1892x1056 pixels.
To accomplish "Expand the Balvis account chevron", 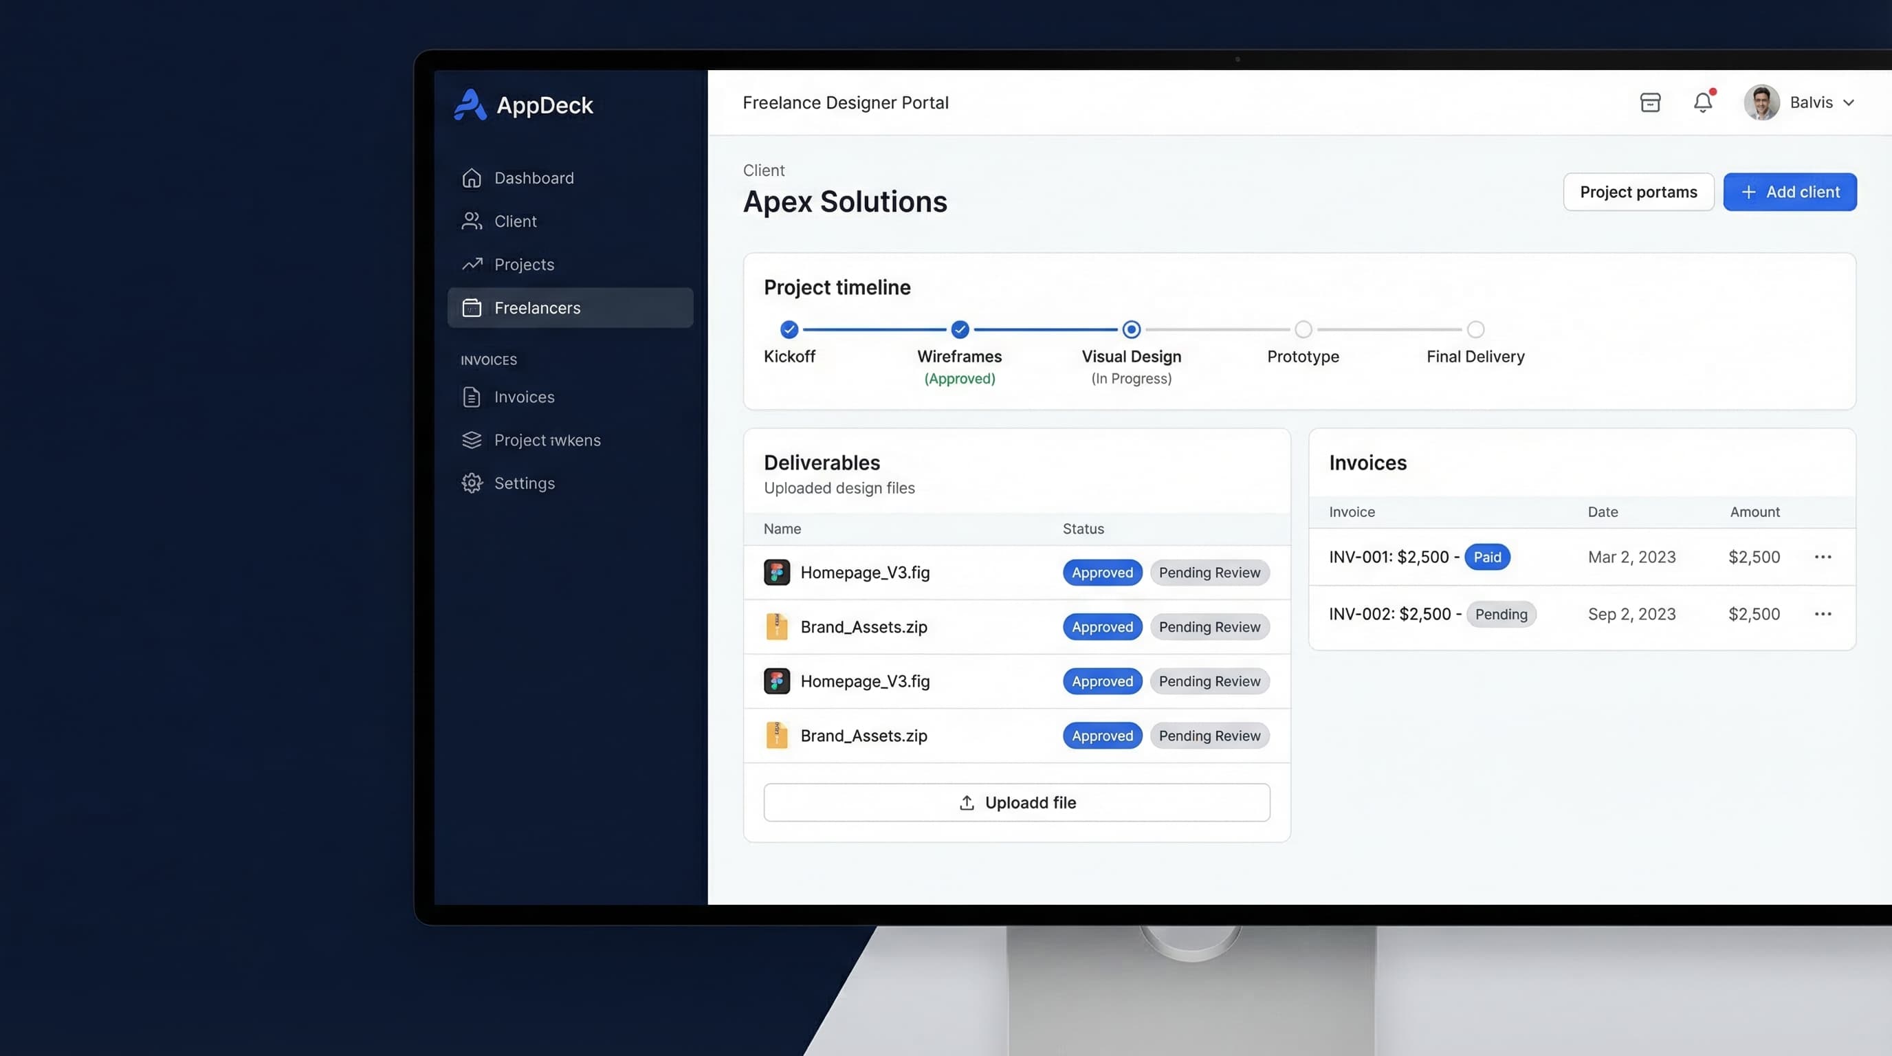I will tap(1849, 103).
